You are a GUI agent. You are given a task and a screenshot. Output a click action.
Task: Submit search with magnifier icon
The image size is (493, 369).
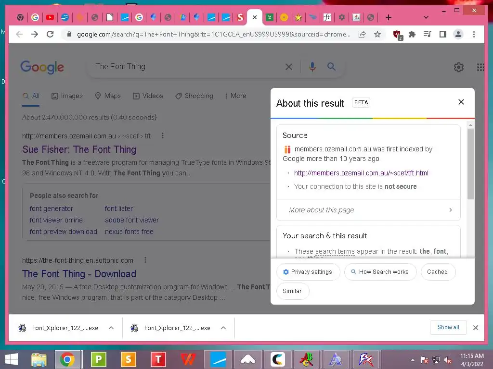click(x=331, y=66)
